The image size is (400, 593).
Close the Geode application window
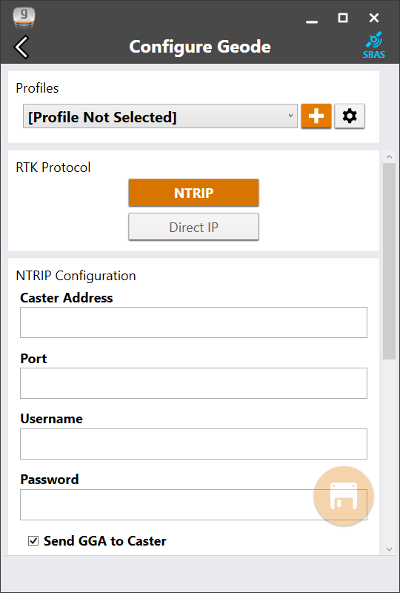[374, 18]
